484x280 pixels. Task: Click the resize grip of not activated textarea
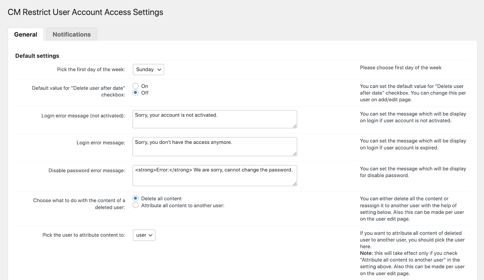pyautogui.click(x=294, y=126)
